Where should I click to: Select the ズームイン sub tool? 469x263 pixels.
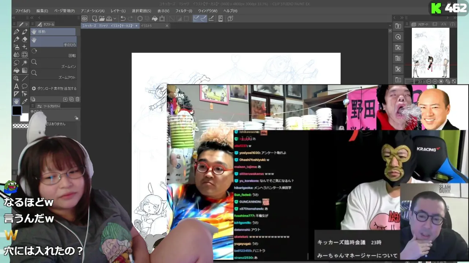53,64
